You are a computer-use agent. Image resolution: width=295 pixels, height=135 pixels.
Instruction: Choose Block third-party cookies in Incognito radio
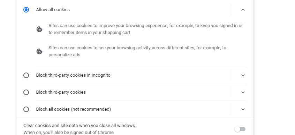pyautogui.click(x=26, y=75)
